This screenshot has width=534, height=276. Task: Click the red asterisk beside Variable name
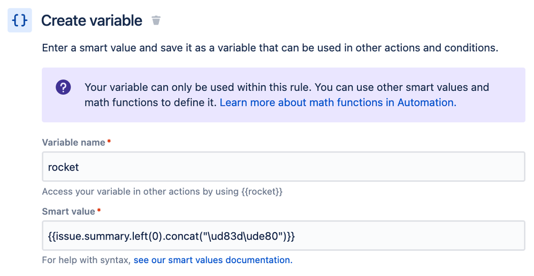109,142
